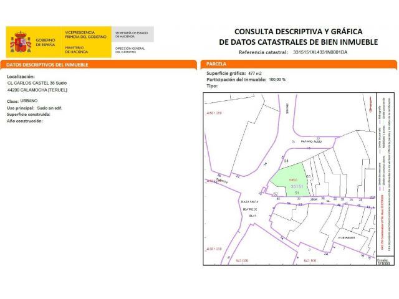Click 'PLAZA SANTA' label on the map
This screenshot has width=399, height=299.
249,202
